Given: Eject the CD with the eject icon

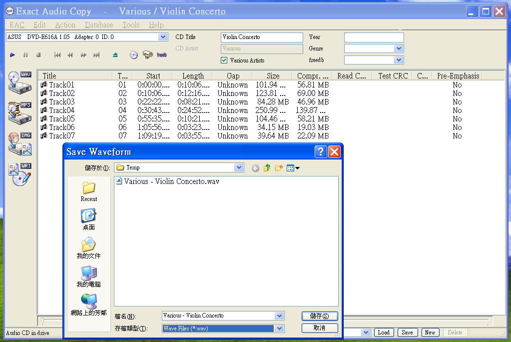Looking at the screenshot, I should tap(115, 55).
